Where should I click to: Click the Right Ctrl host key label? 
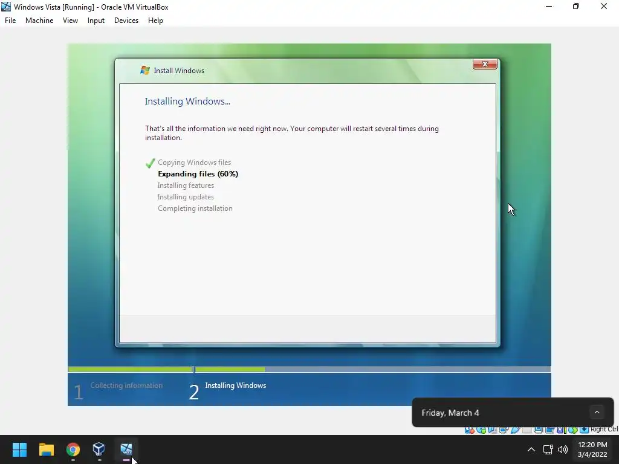pyautogui.click(x=604, y=430)
